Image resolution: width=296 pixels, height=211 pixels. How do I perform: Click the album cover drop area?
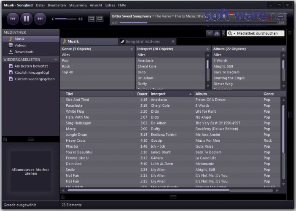(31, 171)
